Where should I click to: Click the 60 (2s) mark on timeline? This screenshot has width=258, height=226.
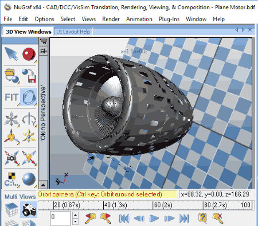tap(163, 205)
